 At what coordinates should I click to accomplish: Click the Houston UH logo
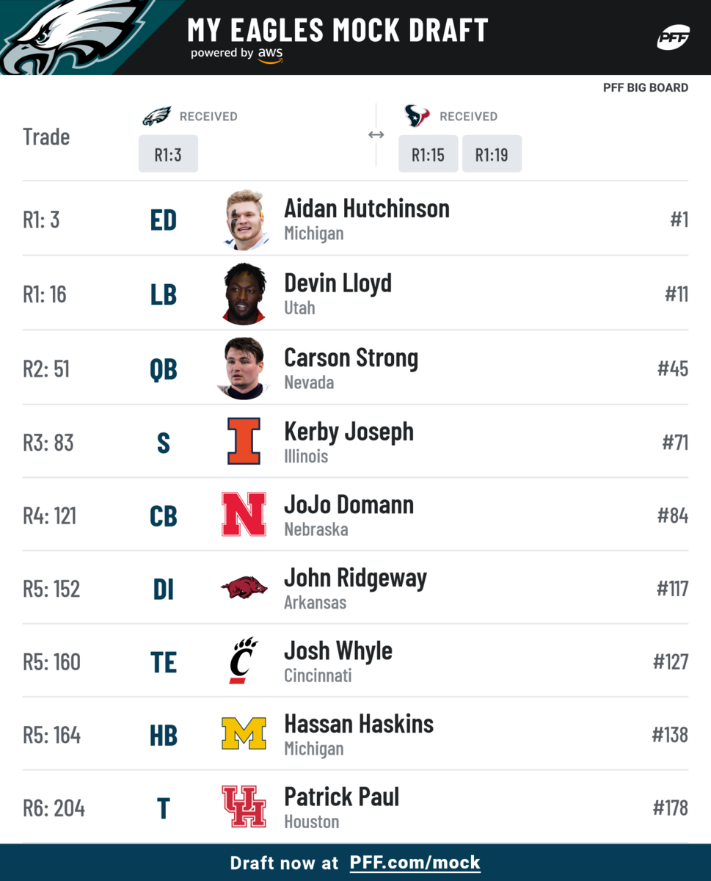tap(244, 807)
